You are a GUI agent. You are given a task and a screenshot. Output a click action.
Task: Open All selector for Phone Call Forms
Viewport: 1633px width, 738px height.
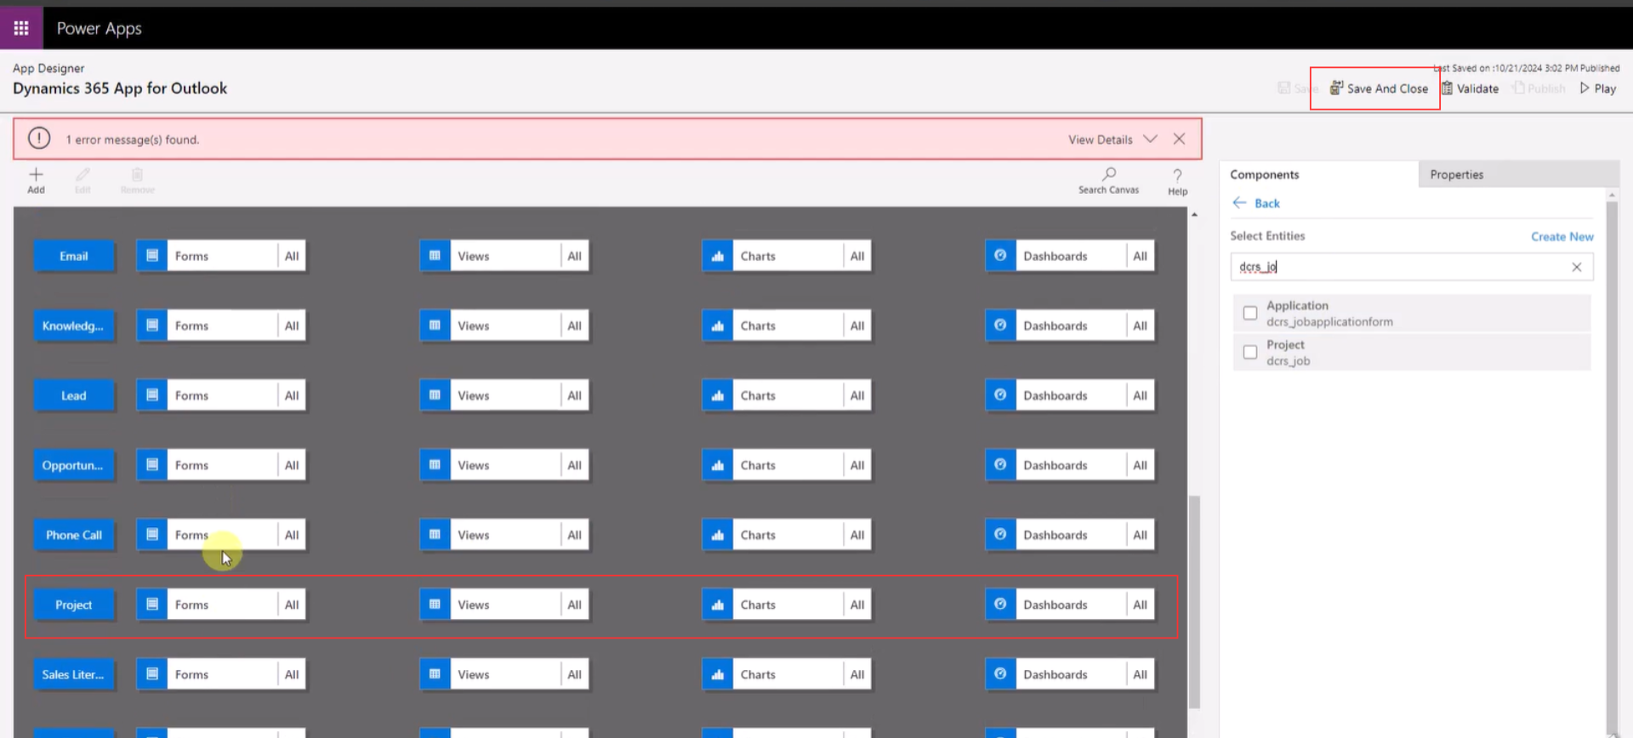point(292,535)
